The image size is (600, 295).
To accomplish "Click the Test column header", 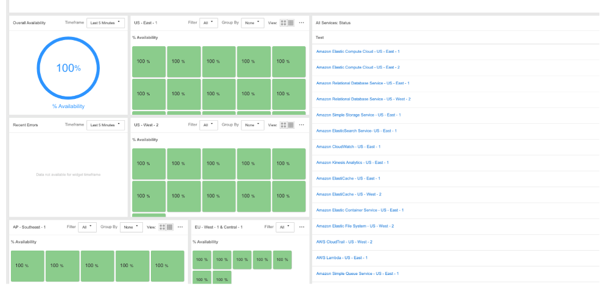I will point(320,38).
